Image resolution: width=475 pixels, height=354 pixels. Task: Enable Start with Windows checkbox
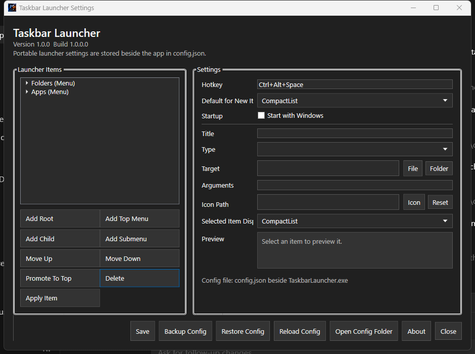tap(261, 115)
